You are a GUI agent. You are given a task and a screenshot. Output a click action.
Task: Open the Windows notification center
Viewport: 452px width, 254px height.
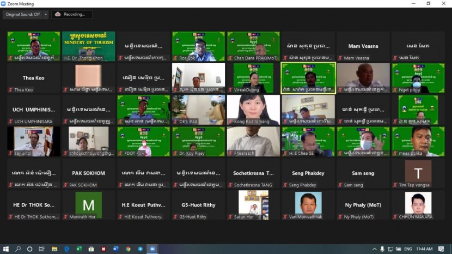441,249
